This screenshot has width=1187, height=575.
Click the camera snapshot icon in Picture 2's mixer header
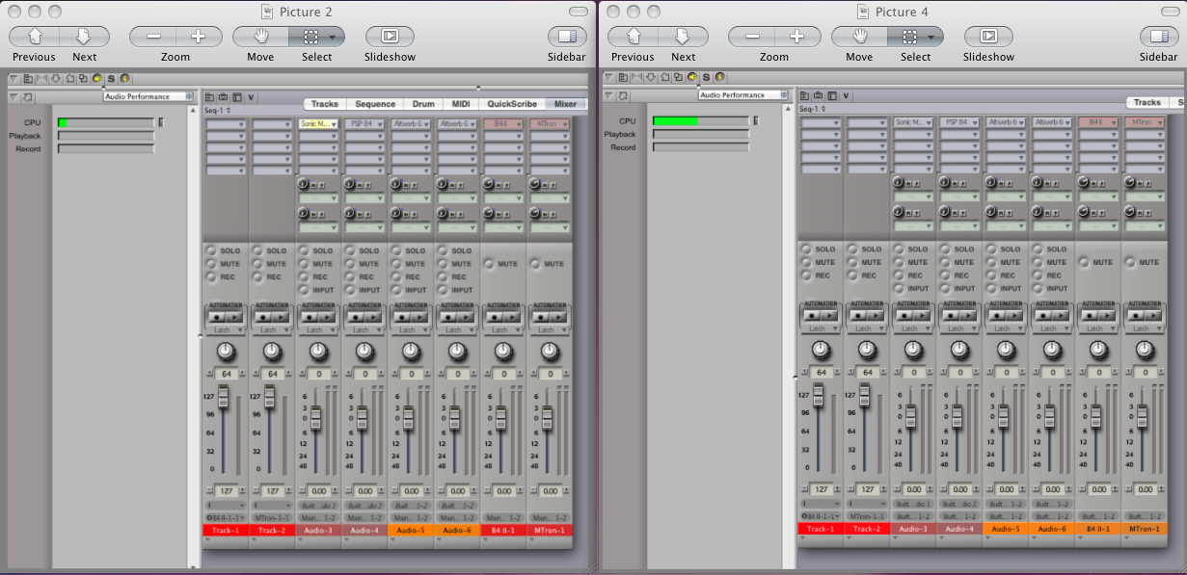[223, 96]
